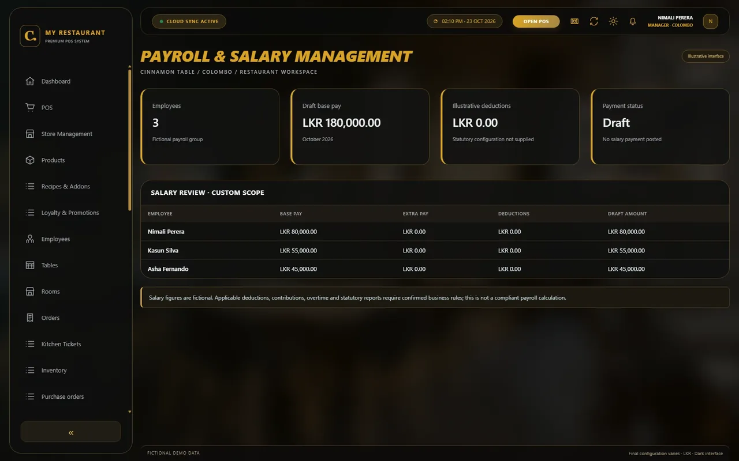Click the date and time pill
Image resolution: width=739 pixels, height=461 pixels.
click(465, 21)
